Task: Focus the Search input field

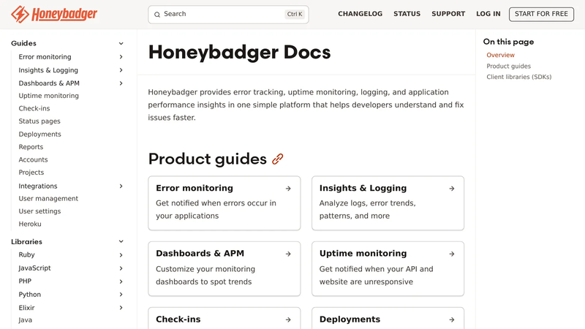Action: 228,14
